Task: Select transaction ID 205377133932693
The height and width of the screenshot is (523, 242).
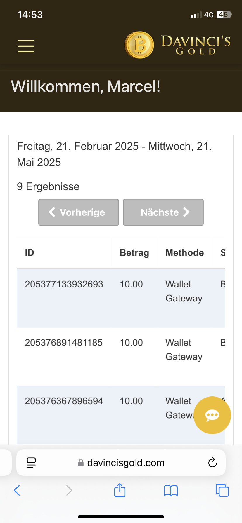Action: (x=64, y=284)
